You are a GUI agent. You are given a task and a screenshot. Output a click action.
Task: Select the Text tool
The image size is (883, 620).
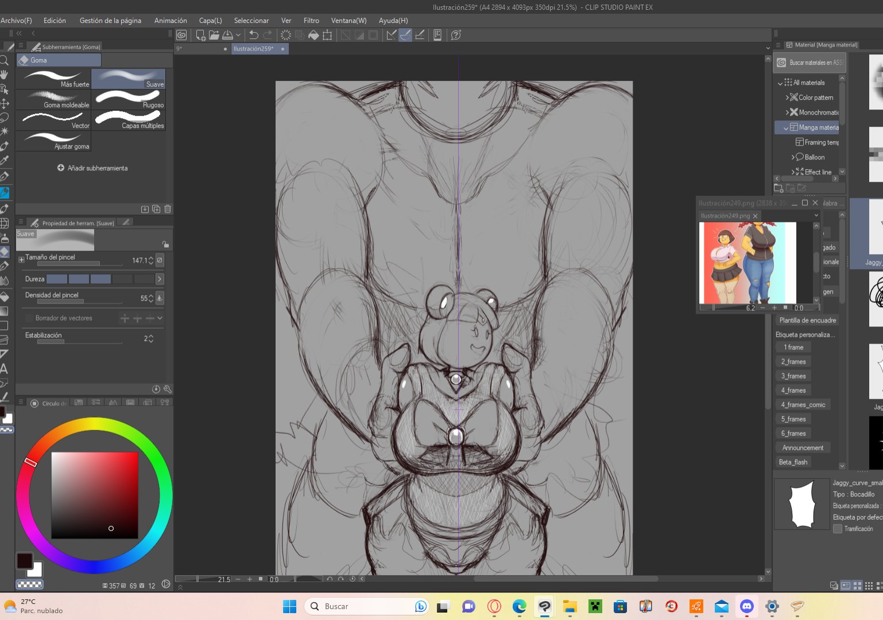pyautogui.click(x=4, y=368)
